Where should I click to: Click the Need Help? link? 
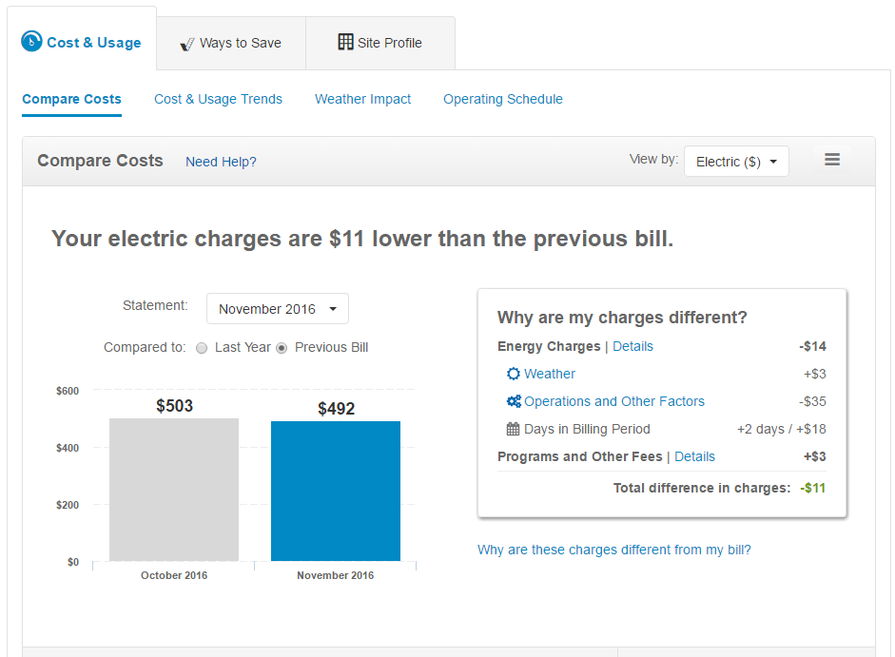(x=221, y=162)
